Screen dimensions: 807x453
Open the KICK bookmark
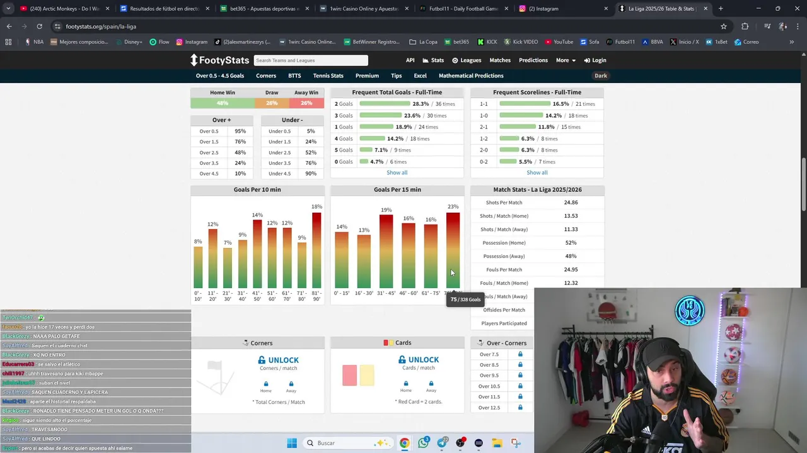(x=487, y=42)
